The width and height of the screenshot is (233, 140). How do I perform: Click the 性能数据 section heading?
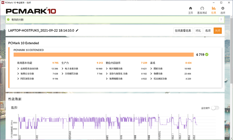tap(15, 99)
